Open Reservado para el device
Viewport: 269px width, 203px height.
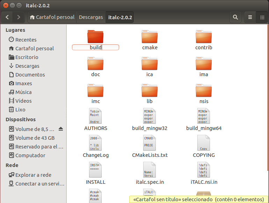(x=33, y=146)
